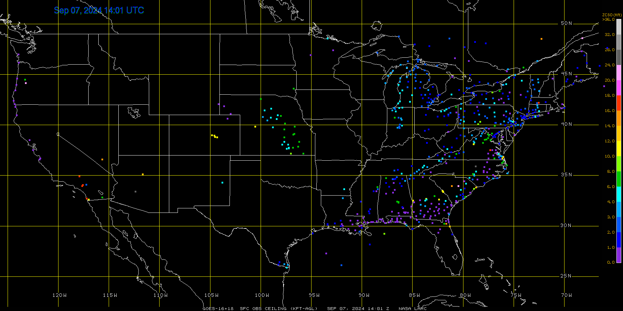The width and height of the screenshot is (623, 311).
Task: Click the '2.0' legend value
Action: click(611, 232)
